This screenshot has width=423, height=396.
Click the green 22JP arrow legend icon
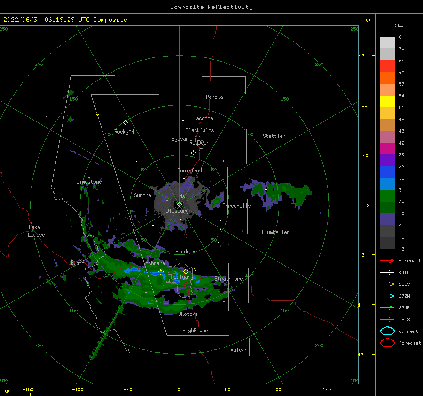[x=387, y=307]
